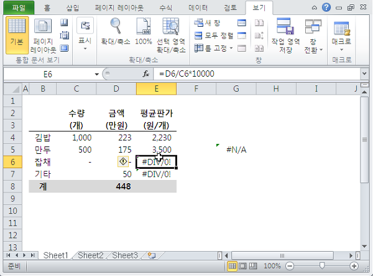Switch to the 데이터 tab

(x=198, y=8)
